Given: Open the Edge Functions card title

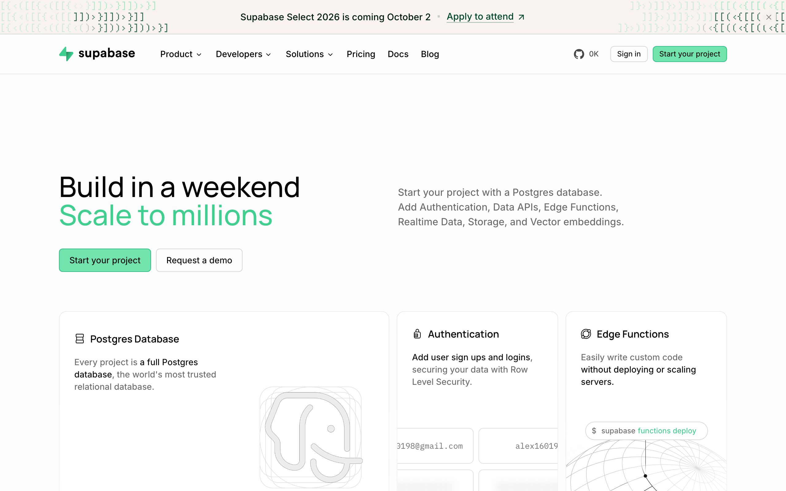Looking at the screenshot, I should pyautogui.click(x=633, y=334).
